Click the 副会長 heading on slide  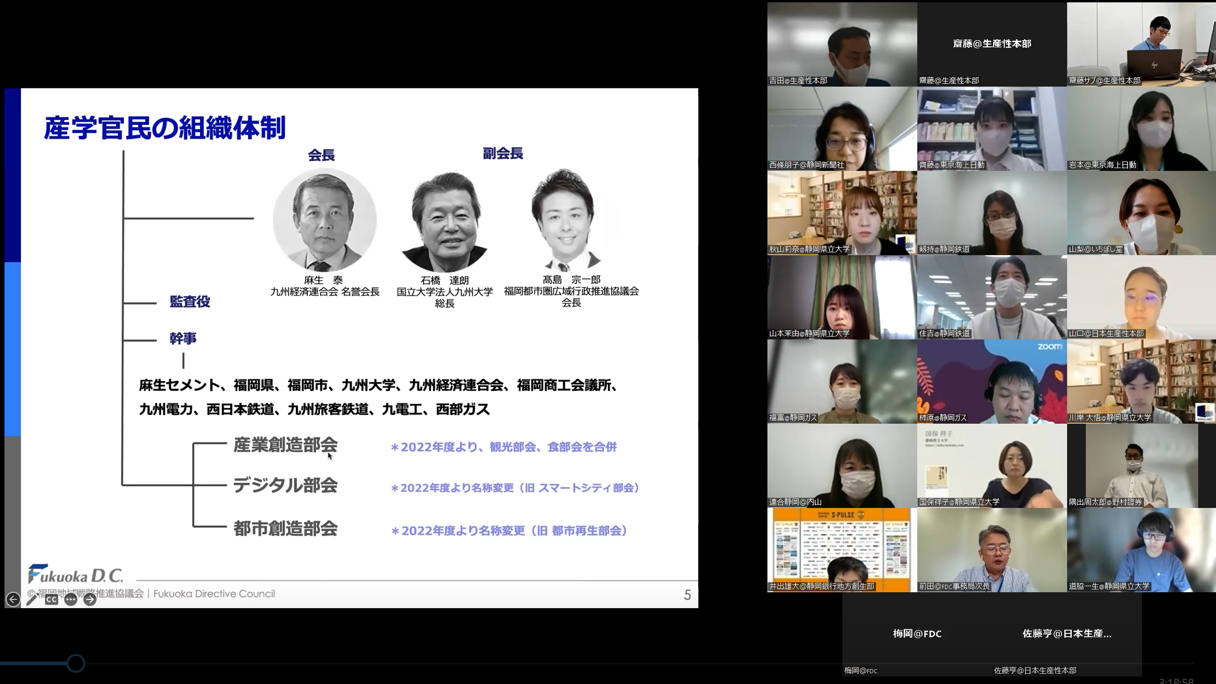tap(503, 154)
